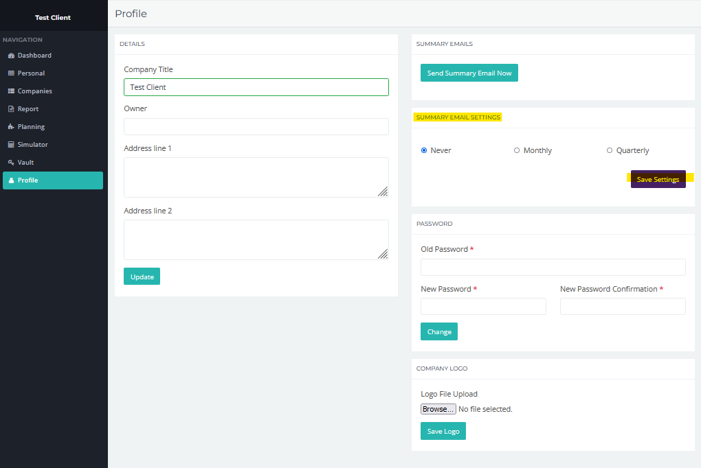Click the Simulator calculator icon

click(x=11, y=145)
